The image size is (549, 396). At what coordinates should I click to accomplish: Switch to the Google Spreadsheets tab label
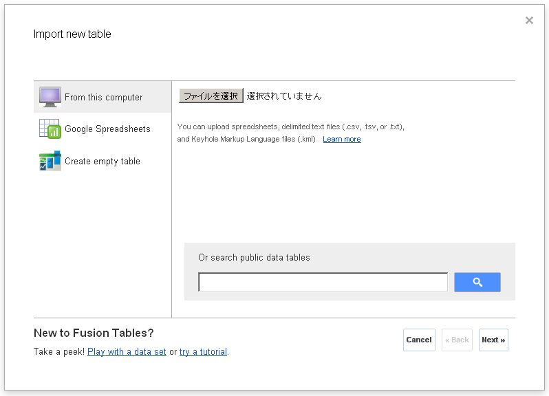click(107, 129)
